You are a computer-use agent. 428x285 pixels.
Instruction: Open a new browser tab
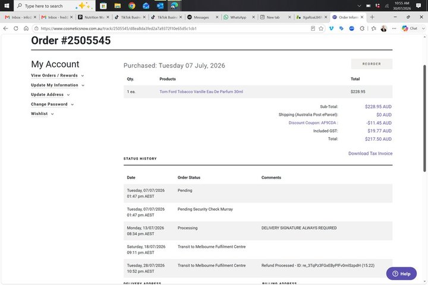[x=372, y=17]
